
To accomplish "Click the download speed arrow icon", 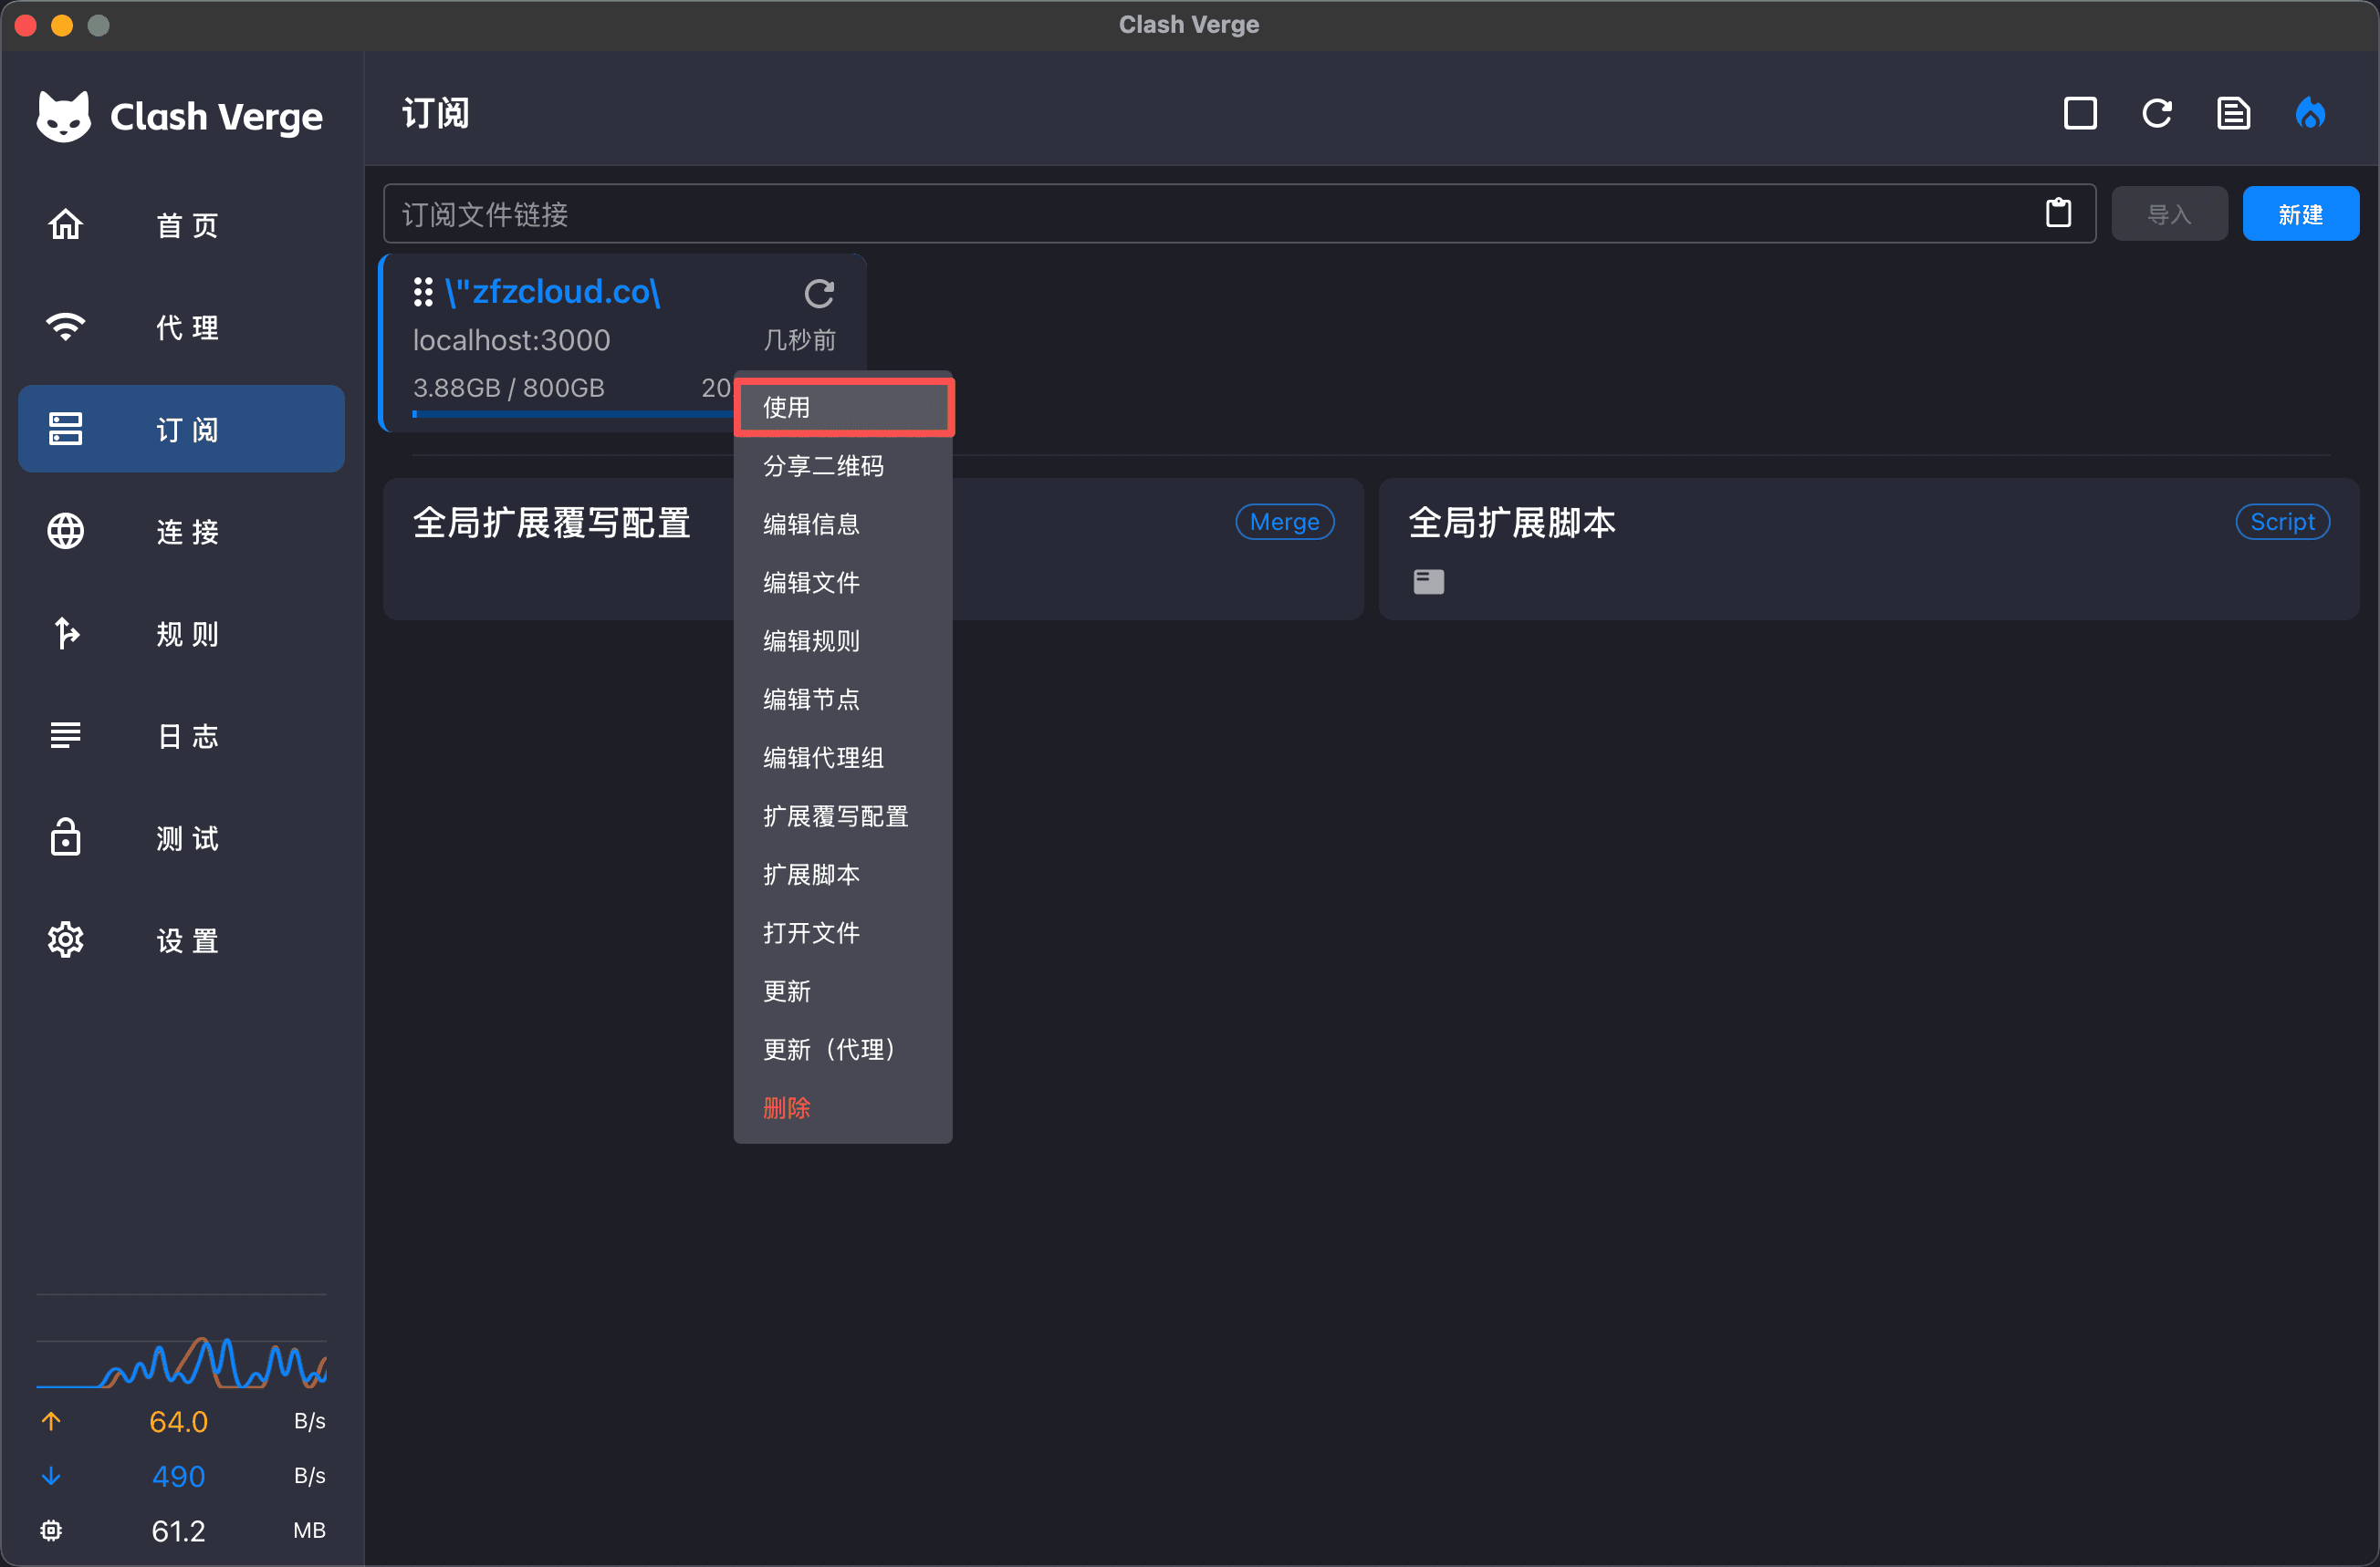I will [51, 1476].
